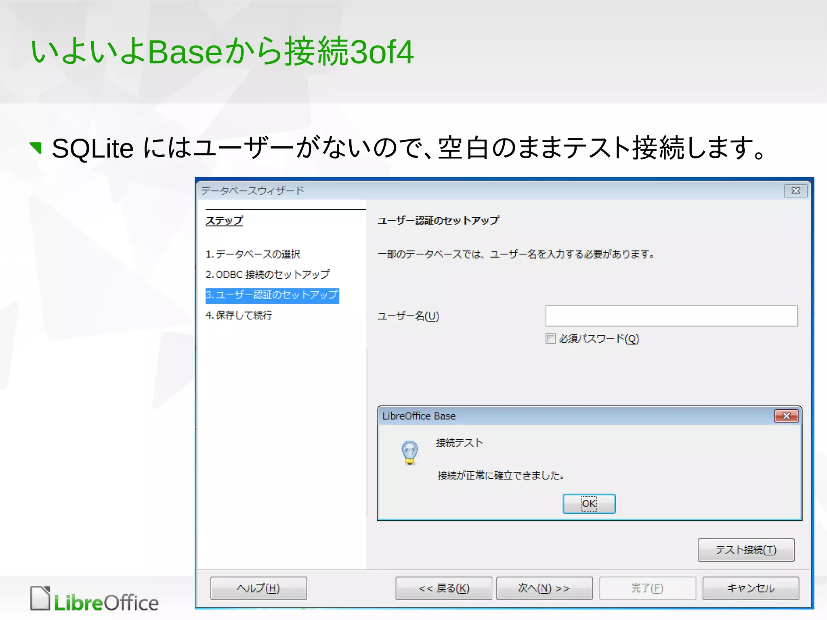This screenshot has width=827, height=620.
Task: Click the 一部のデータベースでは description text
Action: pos(516,254)
